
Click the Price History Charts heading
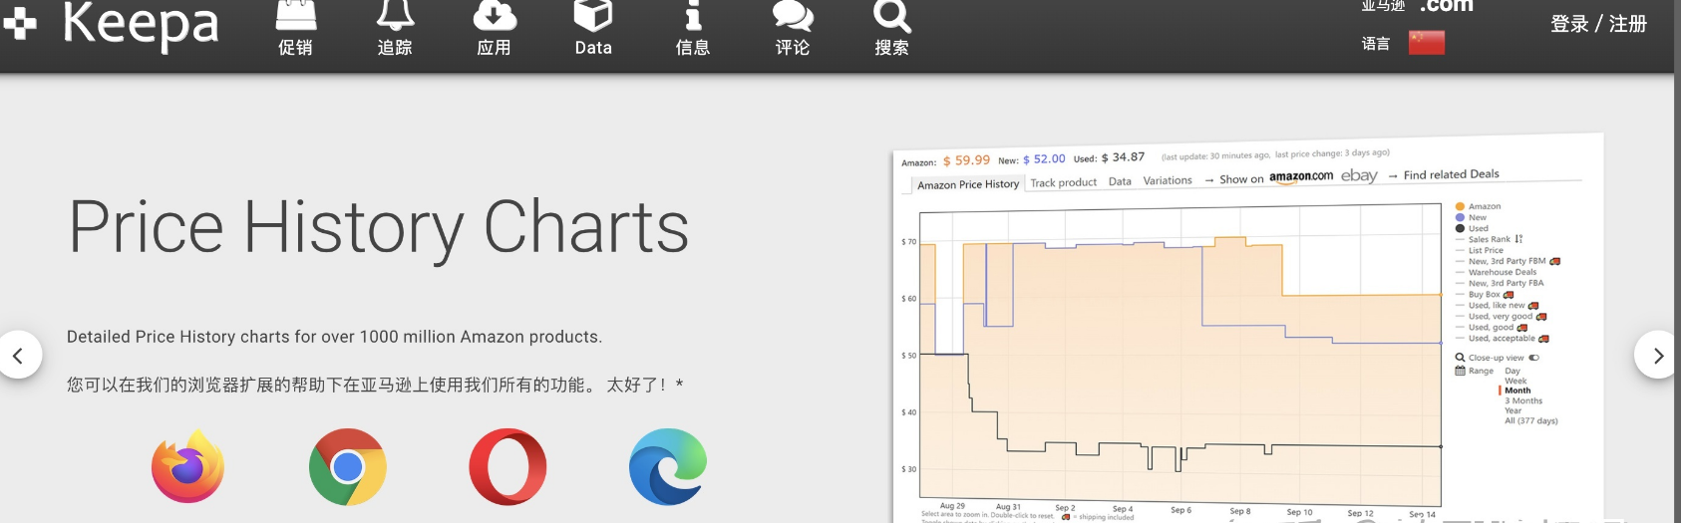click(x=379, y=228)
